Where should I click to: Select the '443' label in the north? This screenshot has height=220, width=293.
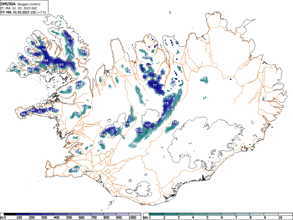[x=146, y=56]
